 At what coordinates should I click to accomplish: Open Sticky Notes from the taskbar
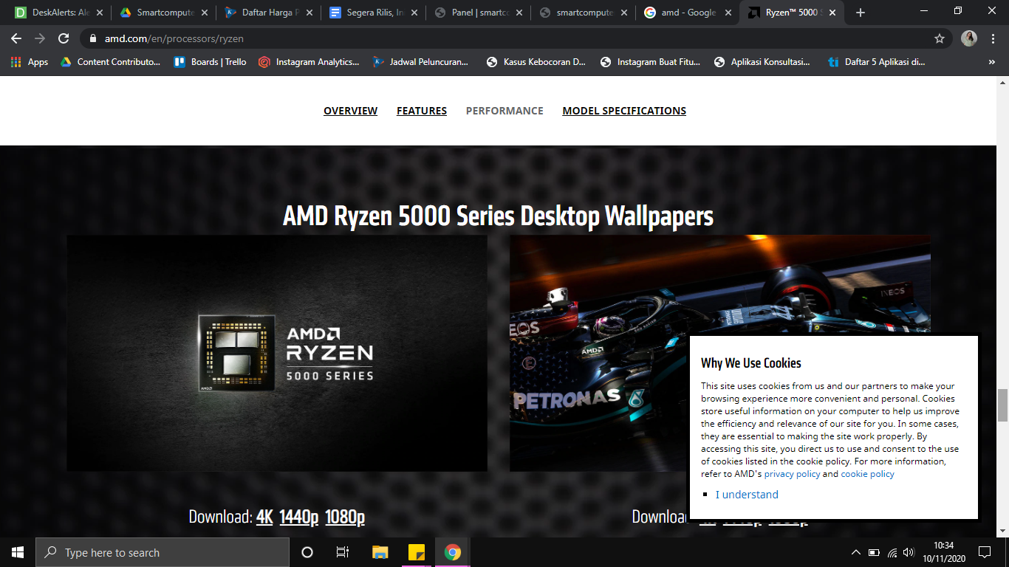coord(416,552)
